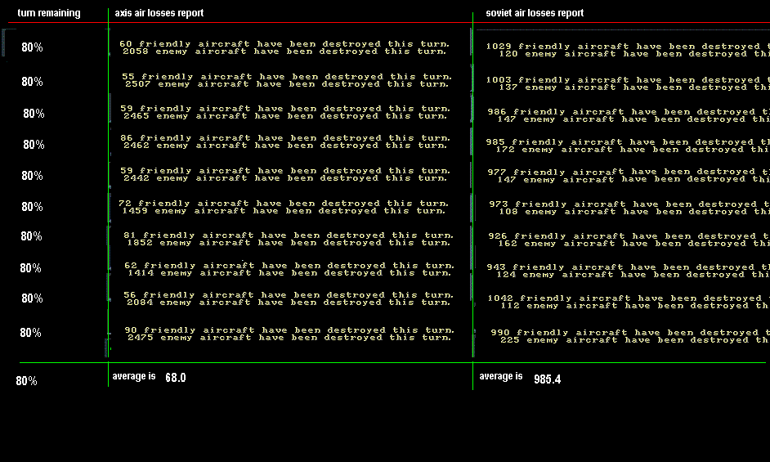Select the "172 enemy aircraft" soviet line
This screenshot has height=462, width=770.
[x=633, y=150]
